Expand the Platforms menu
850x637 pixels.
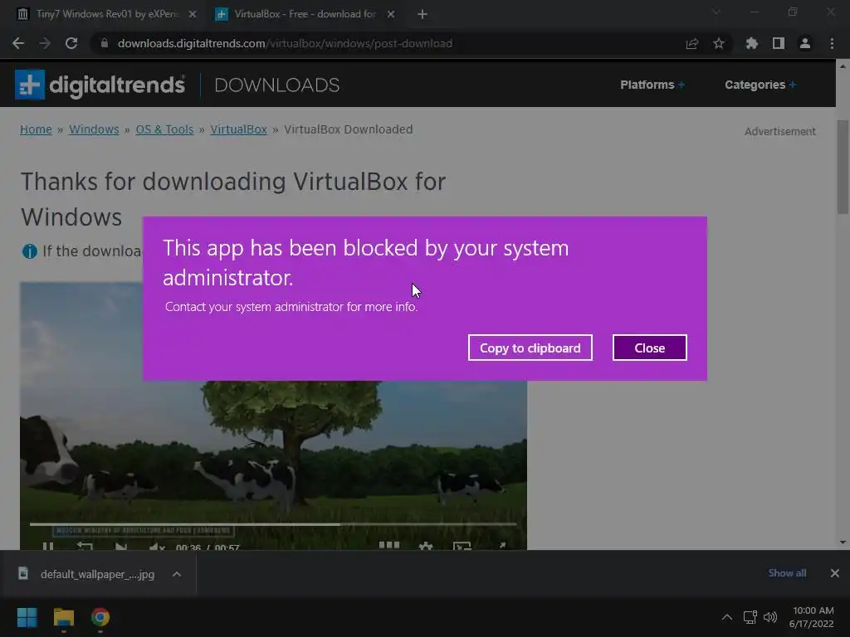pyautogui.click(x=652, y=85)
